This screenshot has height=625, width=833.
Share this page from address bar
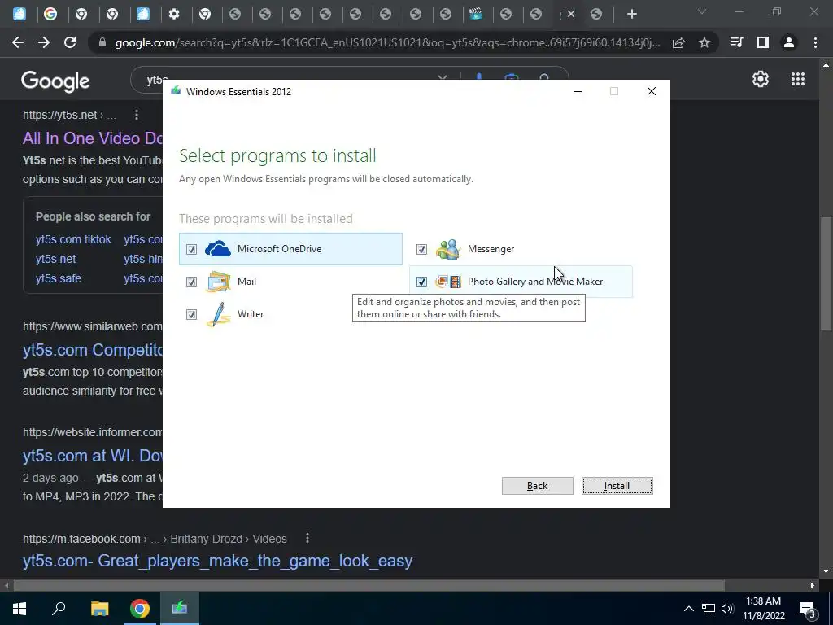coord(678,42)
